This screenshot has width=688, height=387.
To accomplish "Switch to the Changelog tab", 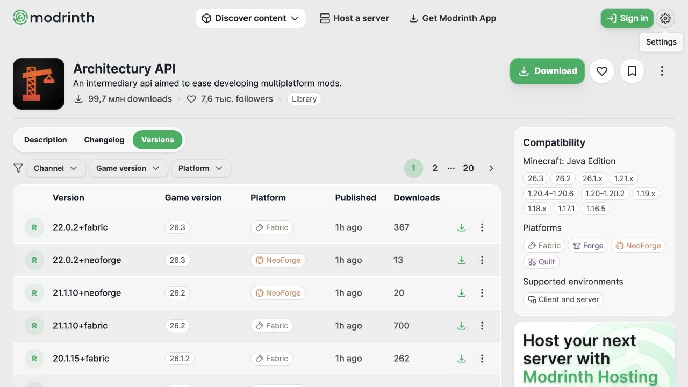I will [104, 140].
